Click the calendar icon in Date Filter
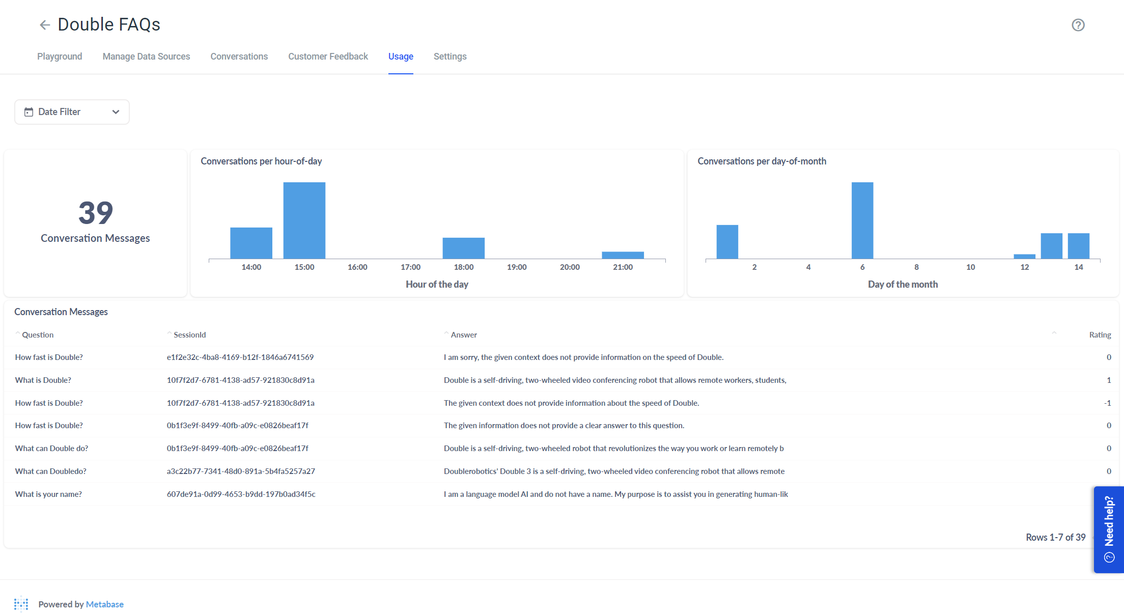 [29, 112]
